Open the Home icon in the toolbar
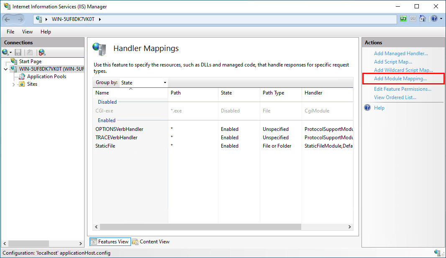 (423, 19)
